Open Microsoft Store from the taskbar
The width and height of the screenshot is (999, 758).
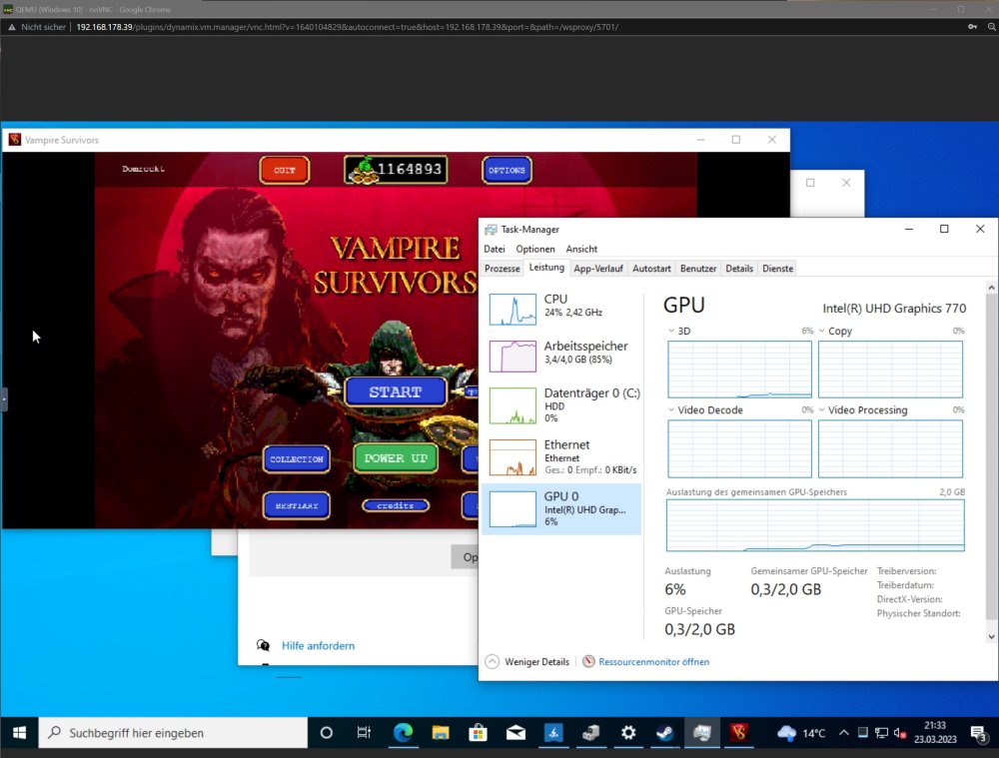478,732
